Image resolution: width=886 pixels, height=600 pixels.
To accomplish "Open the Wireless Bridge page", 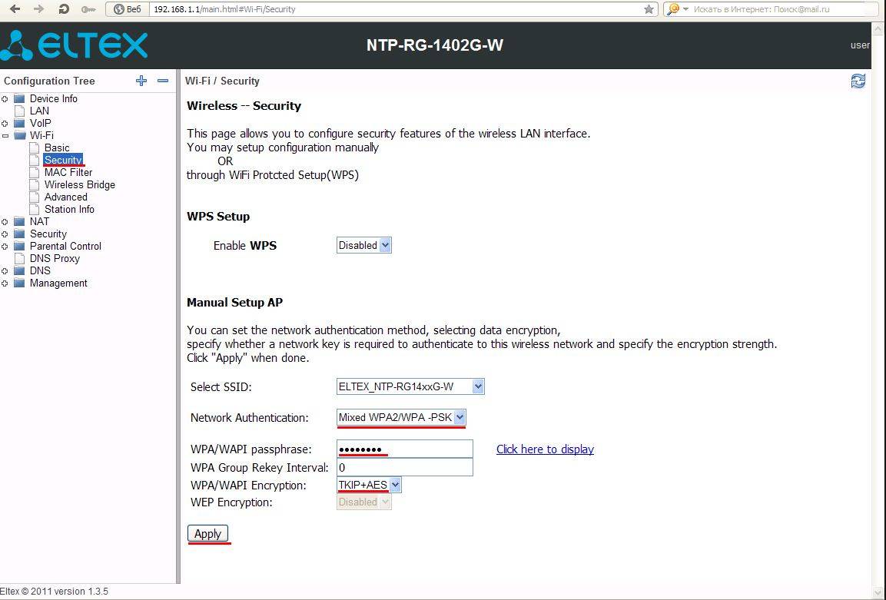I will click(80, 184).
